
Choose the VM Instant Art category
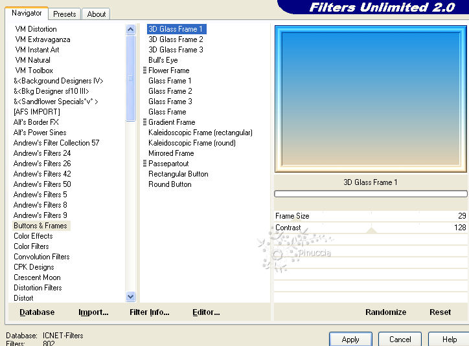coord(37,50)
